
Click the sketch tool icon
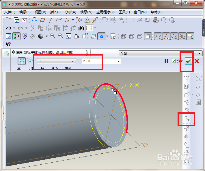pyautogui.click(x=35, y=20)
